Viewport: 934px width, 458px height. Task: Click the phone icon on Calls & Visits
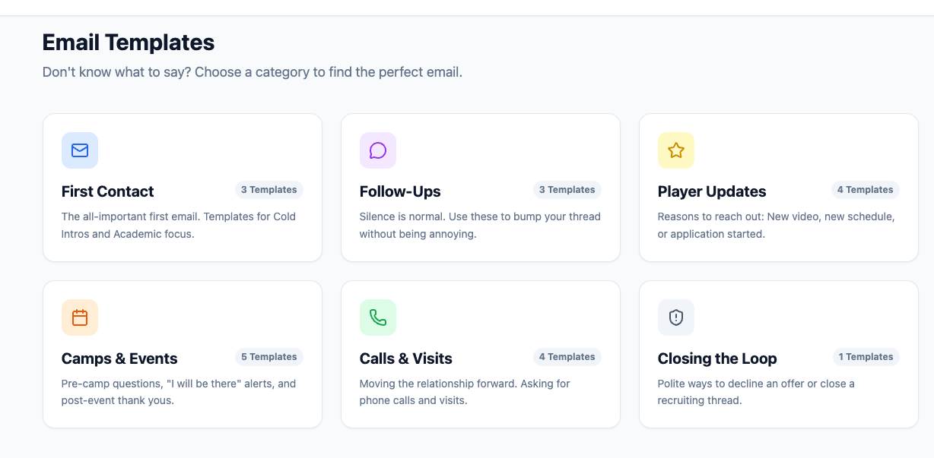click(x=378, y=317)
